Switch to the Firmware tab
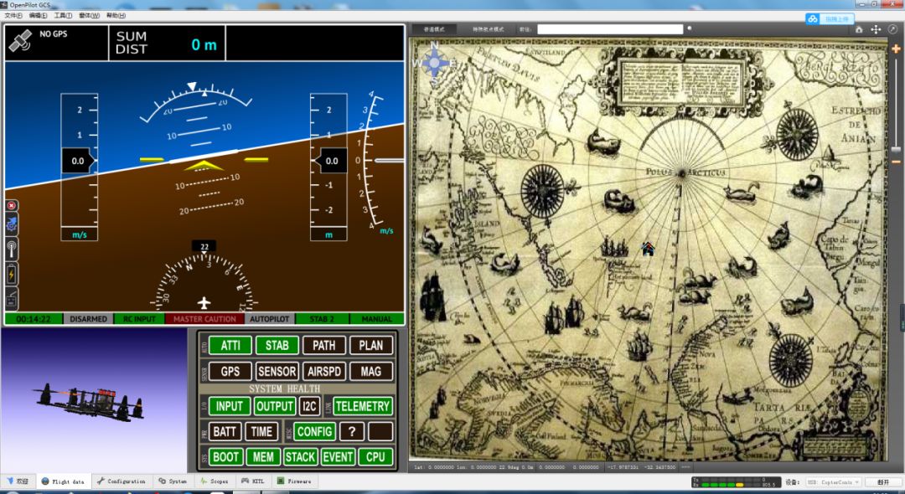 [294, 481]
